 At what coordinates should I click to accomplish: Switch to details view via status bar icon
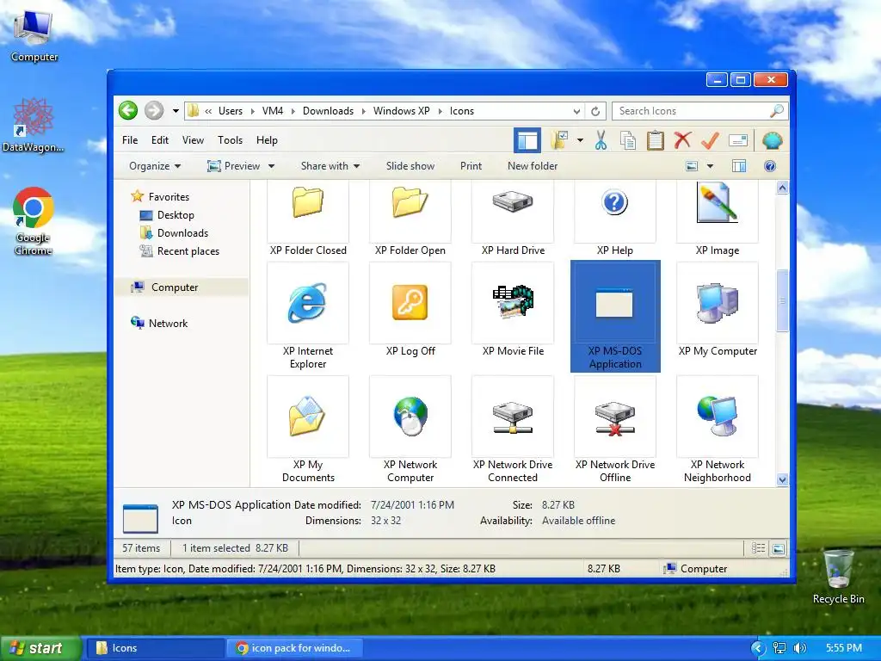[759, 548]
